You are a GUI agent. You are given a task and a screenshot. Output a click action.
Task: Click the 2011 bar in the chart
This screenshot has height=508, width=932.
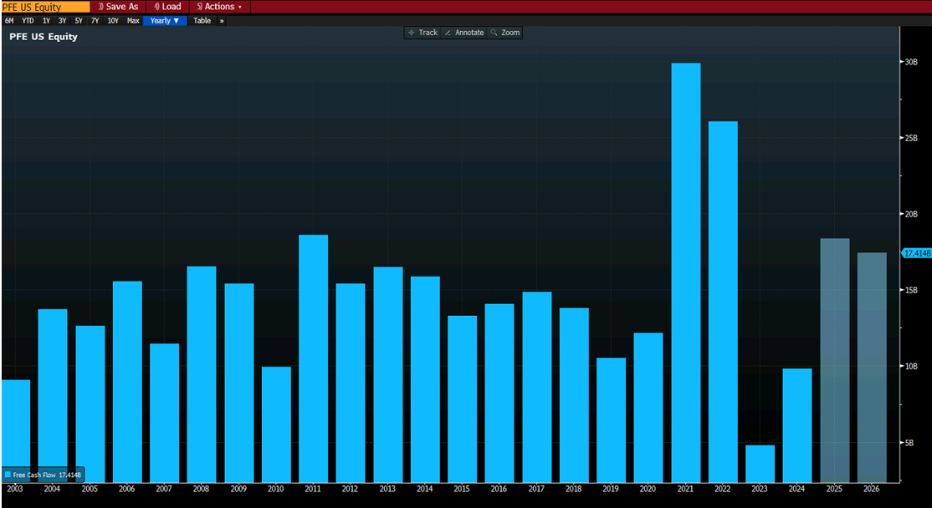[313, 358]
